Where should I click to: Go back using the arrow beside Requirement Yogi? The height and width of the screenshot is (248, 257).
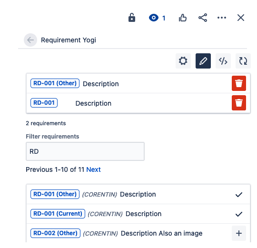tap(30, 40)
